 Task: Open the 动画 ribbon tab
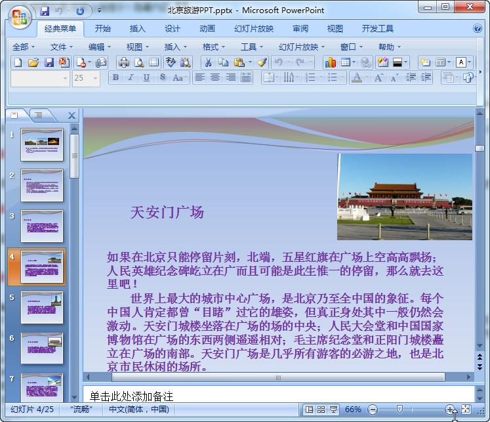click(207, 29)
